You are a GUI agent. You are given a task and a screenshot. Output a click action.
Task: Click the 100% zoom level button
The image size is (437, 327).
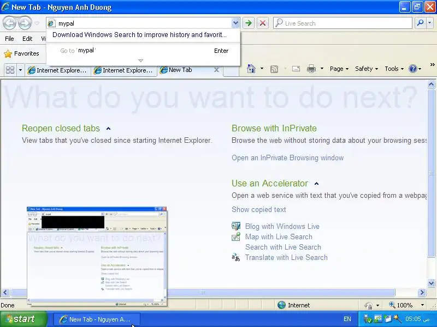pos(401,305)
